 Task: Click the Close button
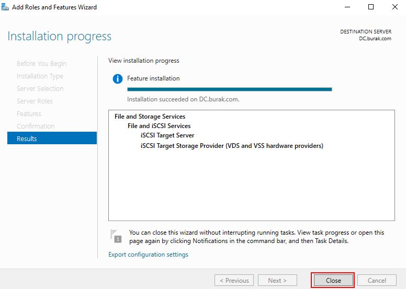tap(333, 280)
